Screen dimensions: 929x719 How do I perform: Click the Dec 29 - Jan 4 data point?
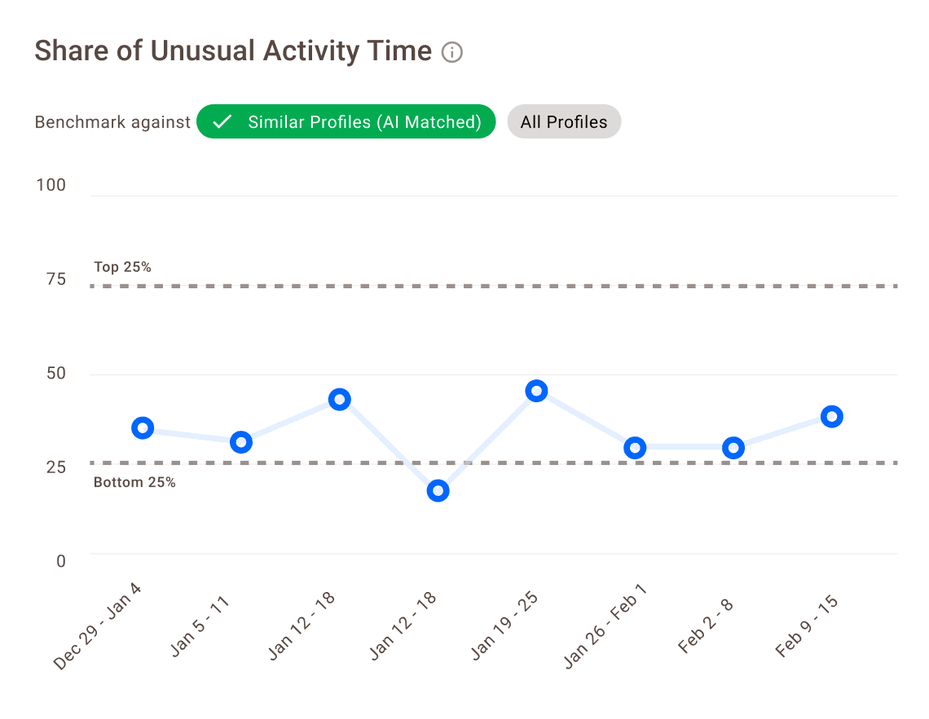pos(143,428)
